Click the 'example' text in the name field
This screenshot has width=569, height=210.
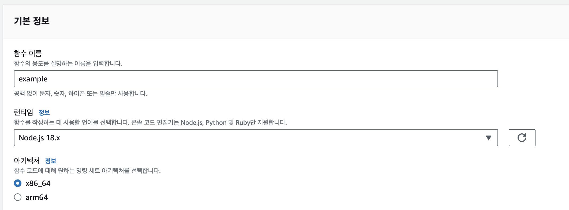(x=33, y=79)
